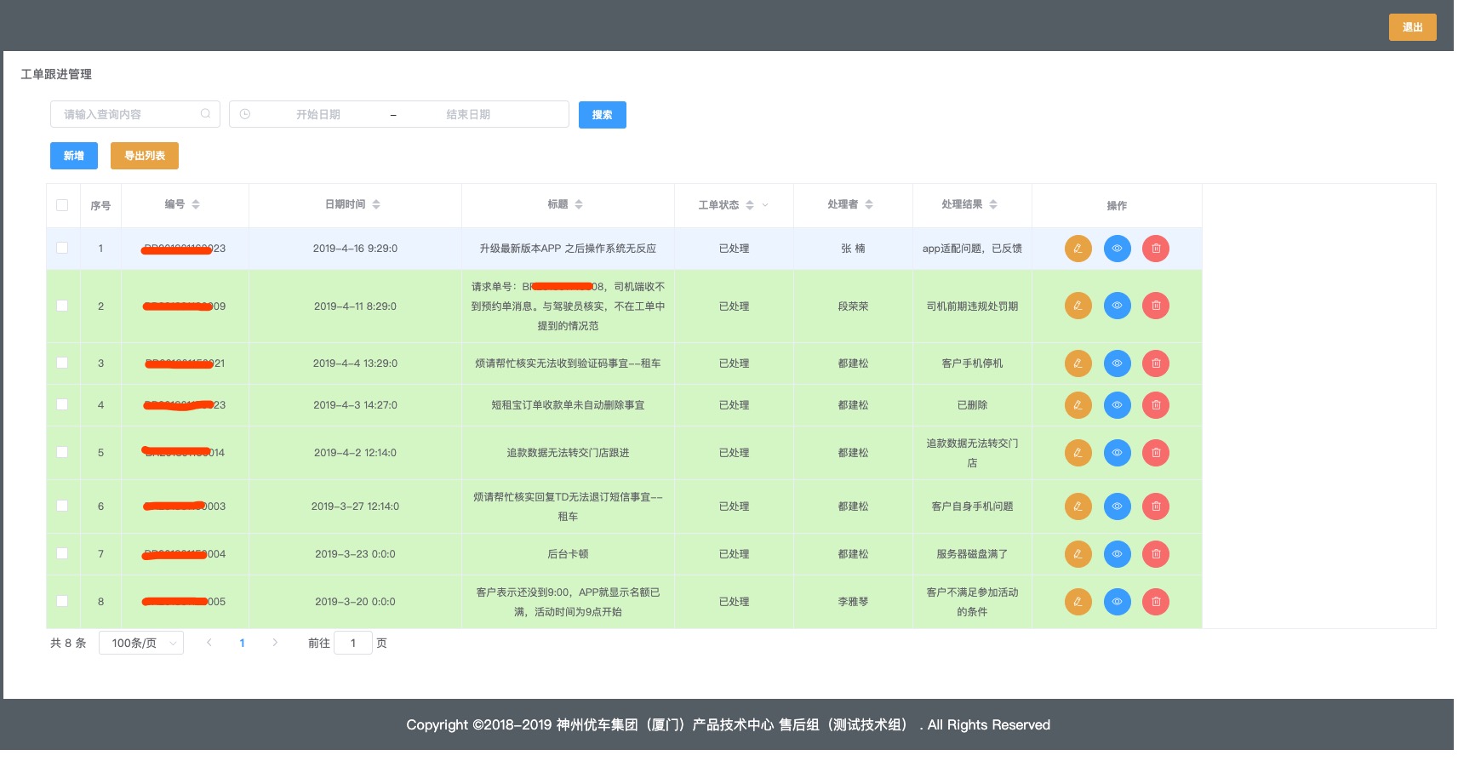Click the 2019-3-27 12:14:0 date cell
The width and height of the screenshot is (1458, 761).
[x=355, y=506]
